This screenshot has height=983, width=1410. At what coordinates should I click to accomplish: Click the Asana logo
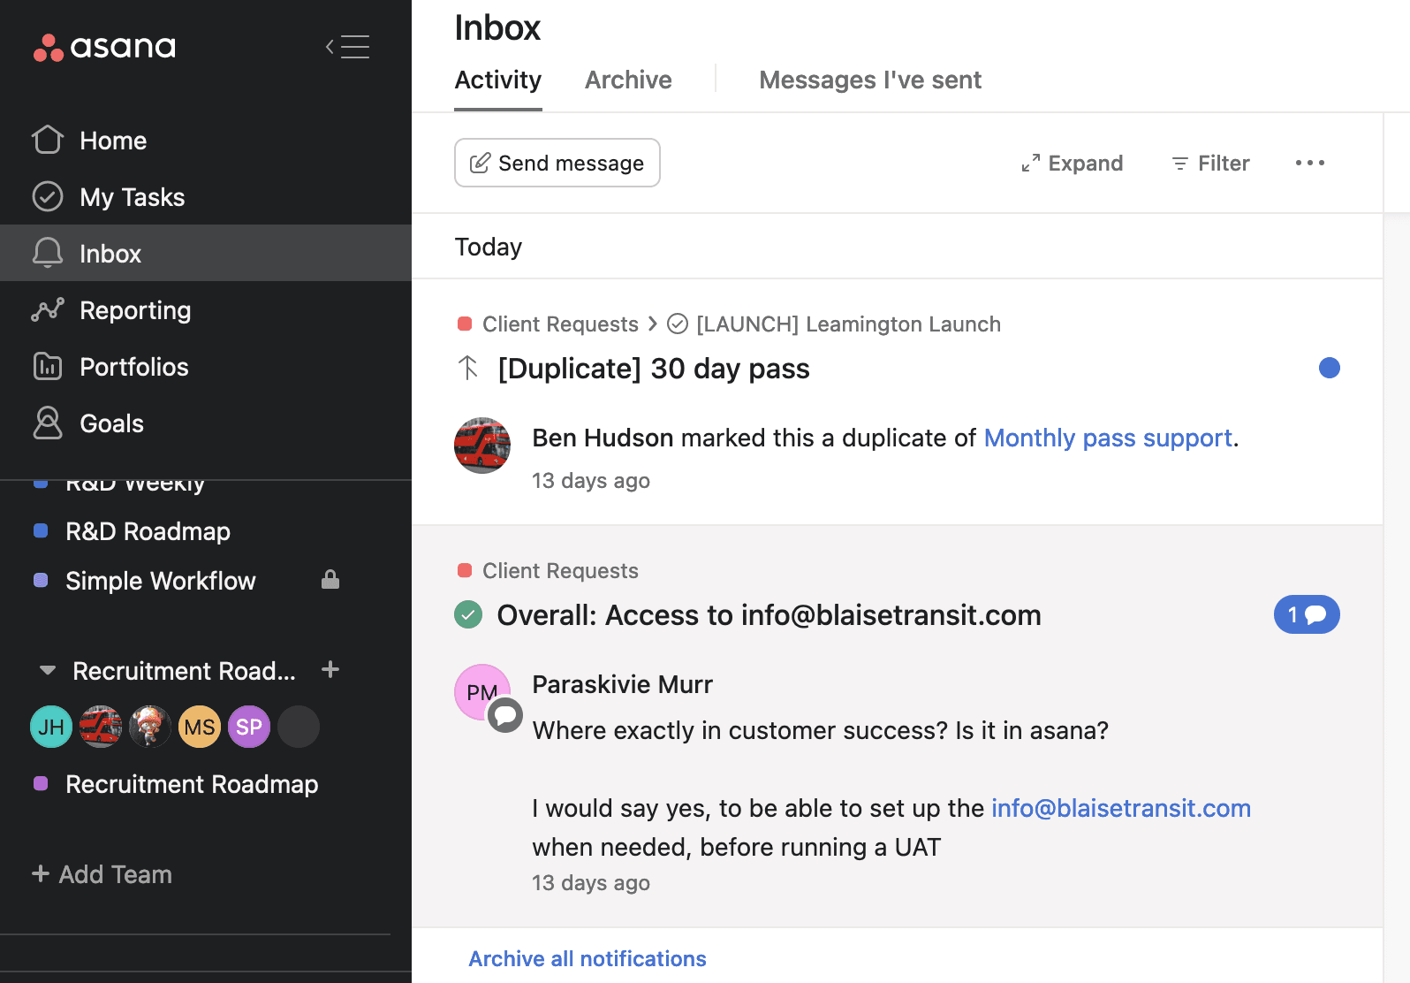[x=104, y=47]
